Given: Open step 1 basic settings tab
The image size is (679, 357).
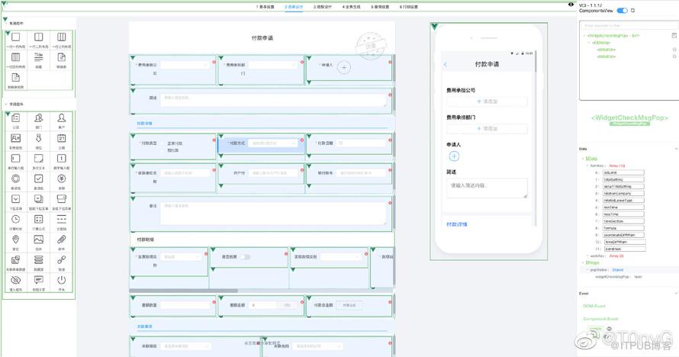Looking at the screenshot, I should coord(265,7).
